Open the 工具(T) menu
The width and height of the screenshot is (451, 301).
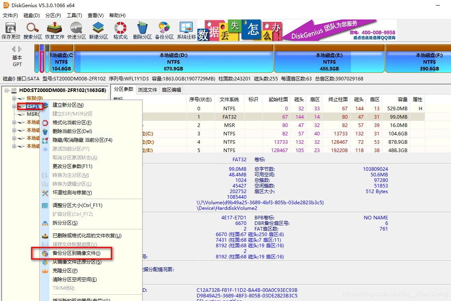74,15
